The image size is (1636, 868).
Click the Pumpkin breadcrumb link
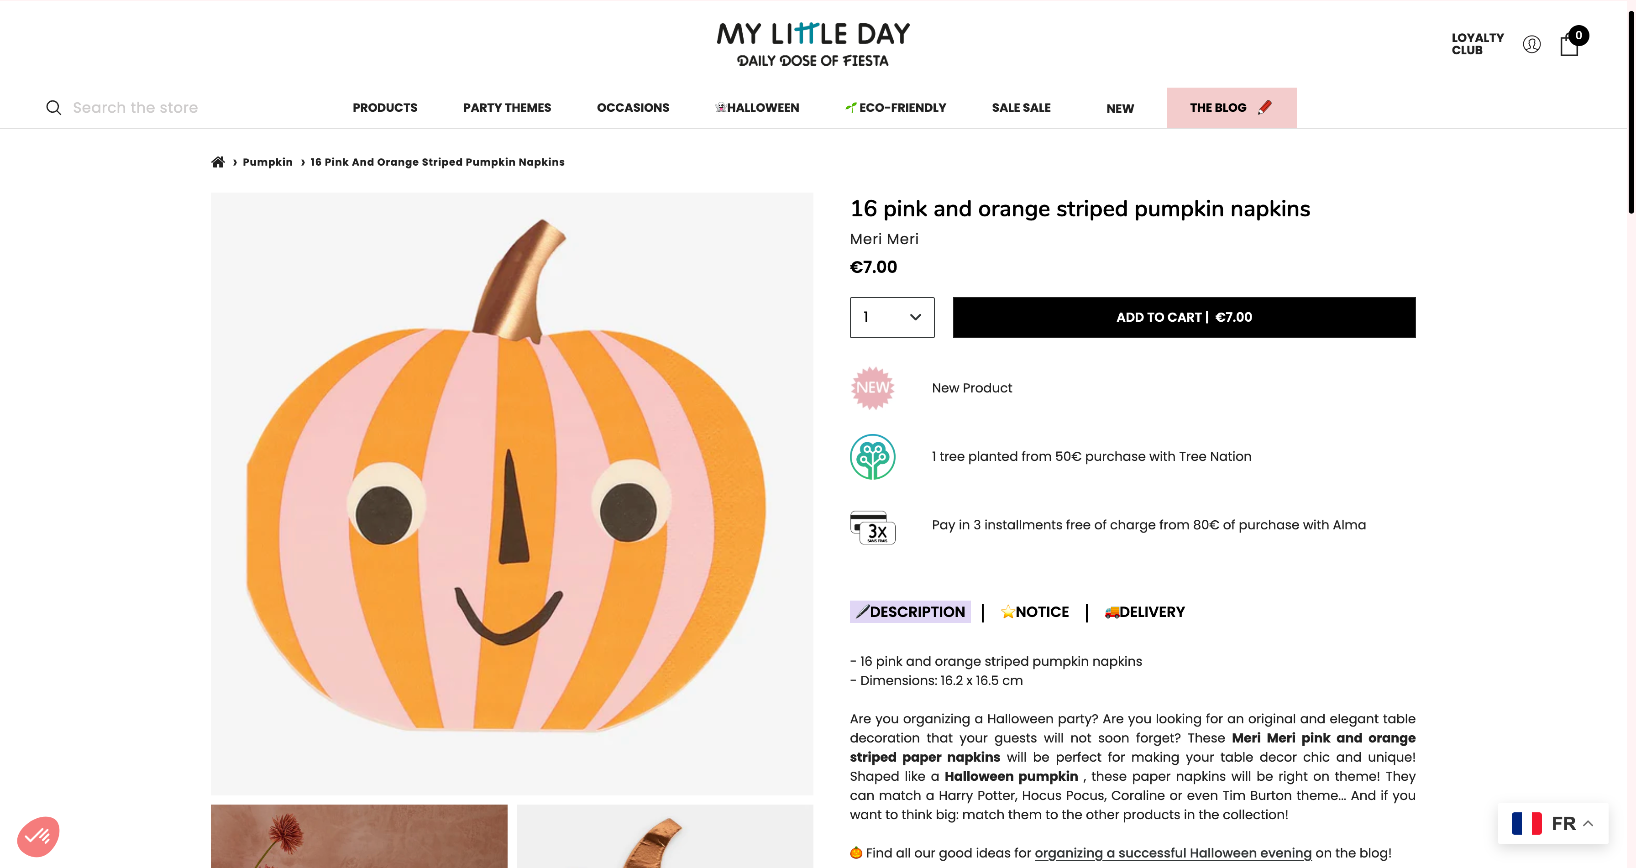coord(267,162)
